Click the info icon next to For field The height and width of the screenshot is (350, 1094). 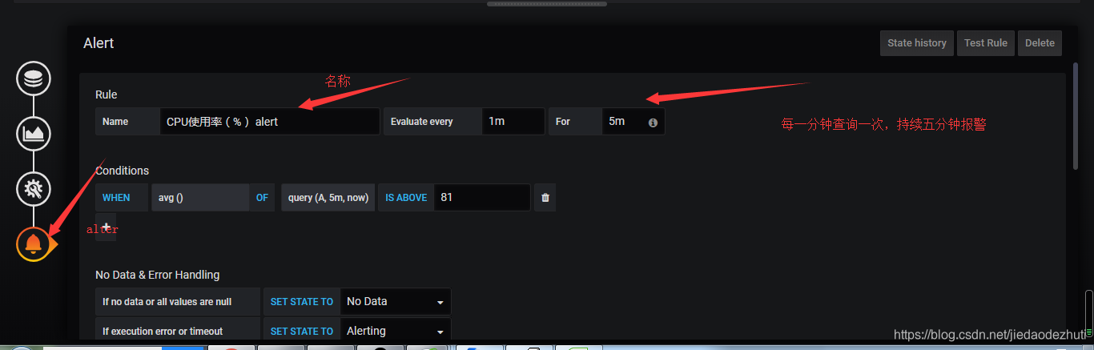(653, 123)
